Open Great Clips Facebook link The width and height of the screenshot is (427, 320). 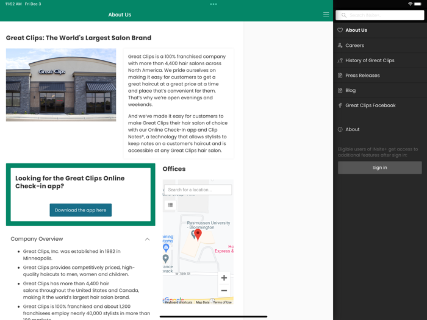click(x=380, y=105)
